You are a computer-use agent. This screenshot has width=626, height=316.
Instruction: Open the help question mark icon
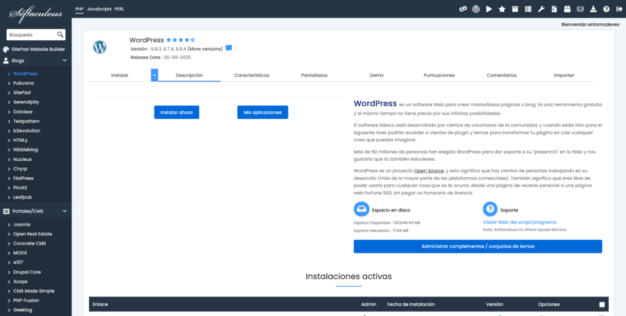point(606,9)
